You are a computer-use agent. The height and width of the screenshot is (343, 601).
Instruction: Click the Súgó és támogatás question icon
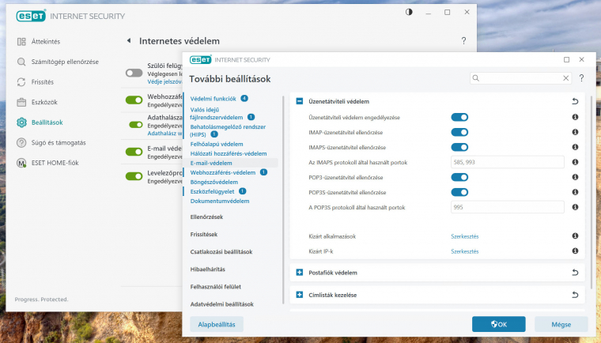(x=21, y=142)
